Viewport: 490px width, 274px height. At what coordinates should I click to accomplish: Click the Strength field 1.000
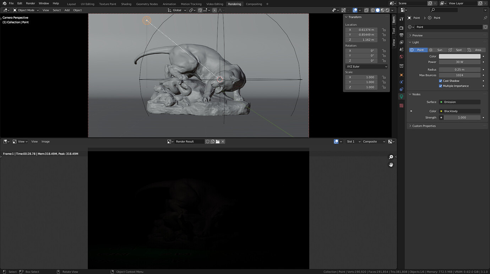[x=462, y=117]
